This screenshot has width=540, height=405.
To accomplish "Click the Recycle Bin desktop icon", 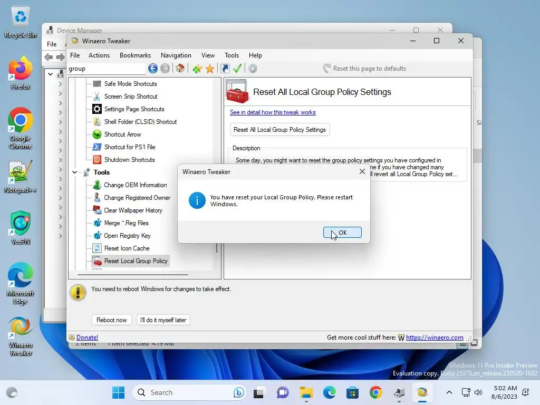I will (21, 22).
